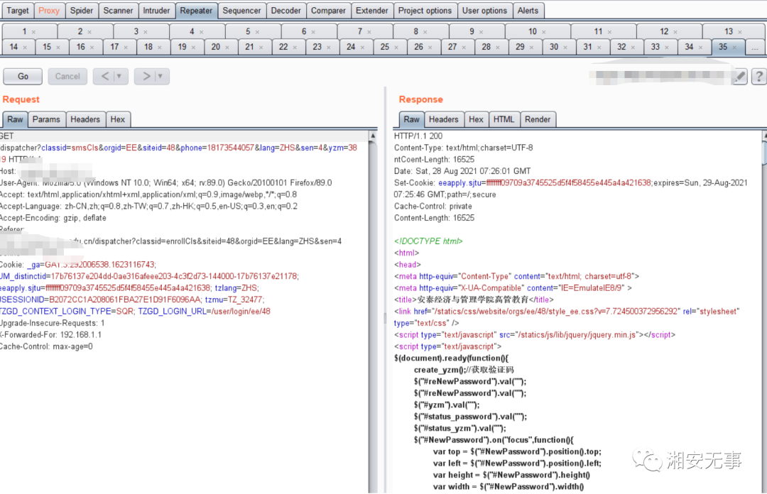Open the Comparer tab
Viewport: 767px width, 494px height.
tap(328, 10)
